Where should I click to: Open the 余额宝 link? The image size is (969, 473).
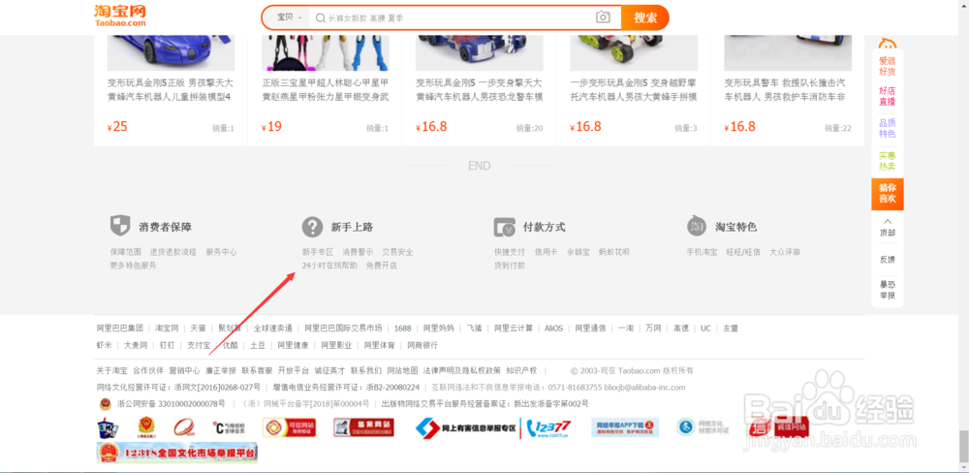click(578, 252)
